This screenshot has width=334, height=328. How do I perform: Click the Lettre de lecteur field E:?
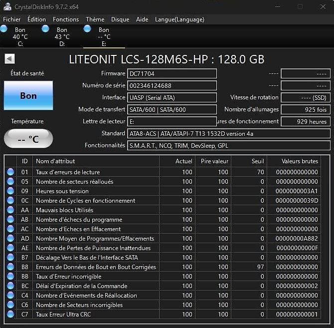tap(172, 121)
